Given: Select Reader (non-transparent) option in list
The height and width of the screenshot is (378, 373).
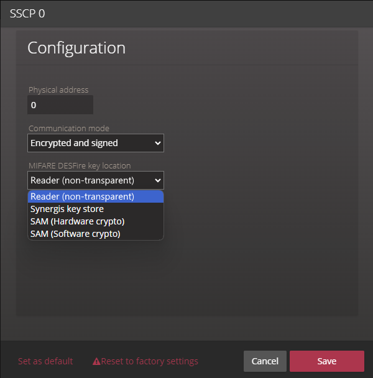Looking at the screenshot, I should click(x=96, y=196).
